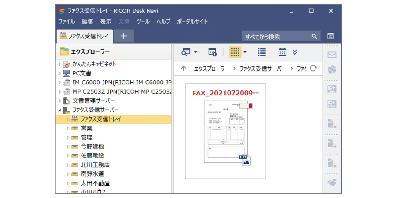Open the ツール menu
The height and width of the screenshot is (198, 397).
(143, 21)
